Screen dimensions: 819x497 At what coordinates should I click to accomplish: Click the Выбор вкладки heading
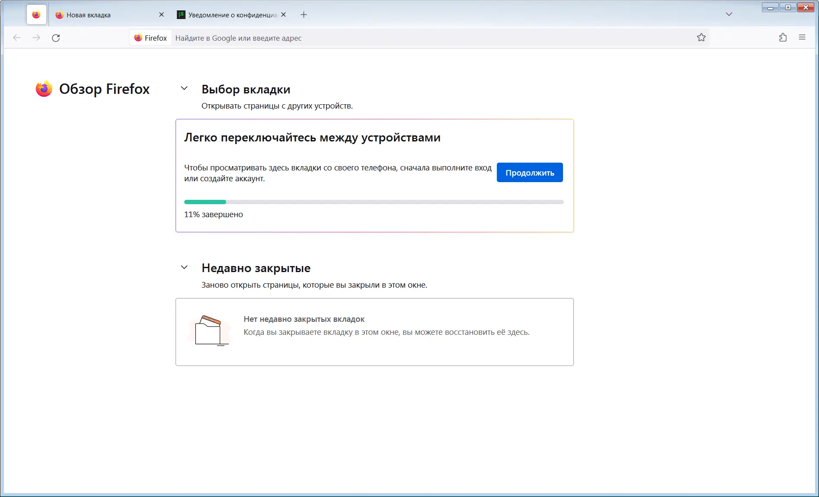(246, 90)
